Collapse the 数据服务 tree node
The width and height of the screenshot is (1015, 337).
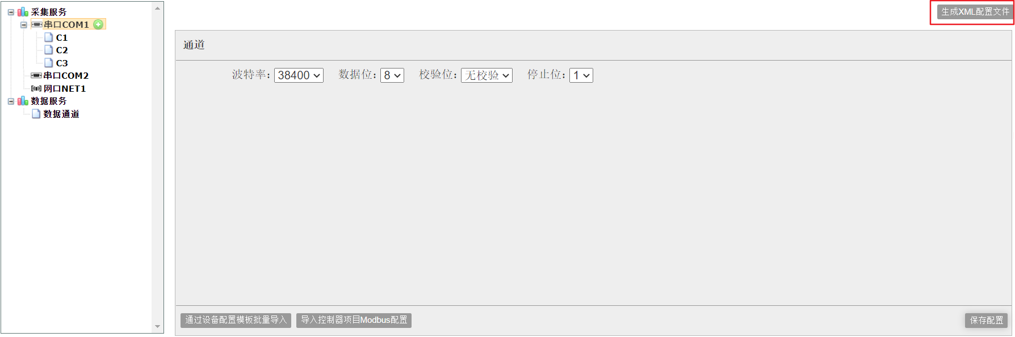[11, 101]
